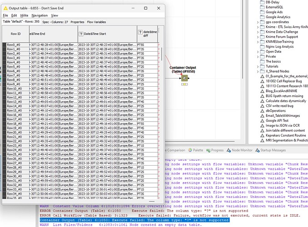Open the MRI Segmentation & Prediction workflow icon
The width and height of the screenshot is (308, 227).
[262, 140]
